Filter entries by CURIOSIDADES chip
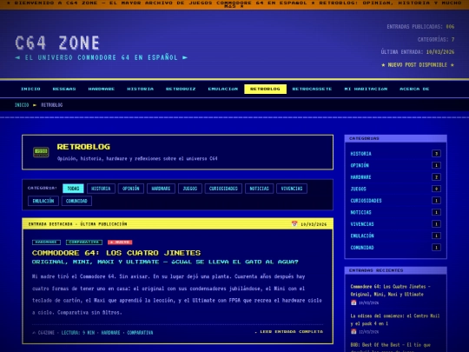The width and height of the screenshot is (469, 352). pyautogui.click(x=223, y=189)
